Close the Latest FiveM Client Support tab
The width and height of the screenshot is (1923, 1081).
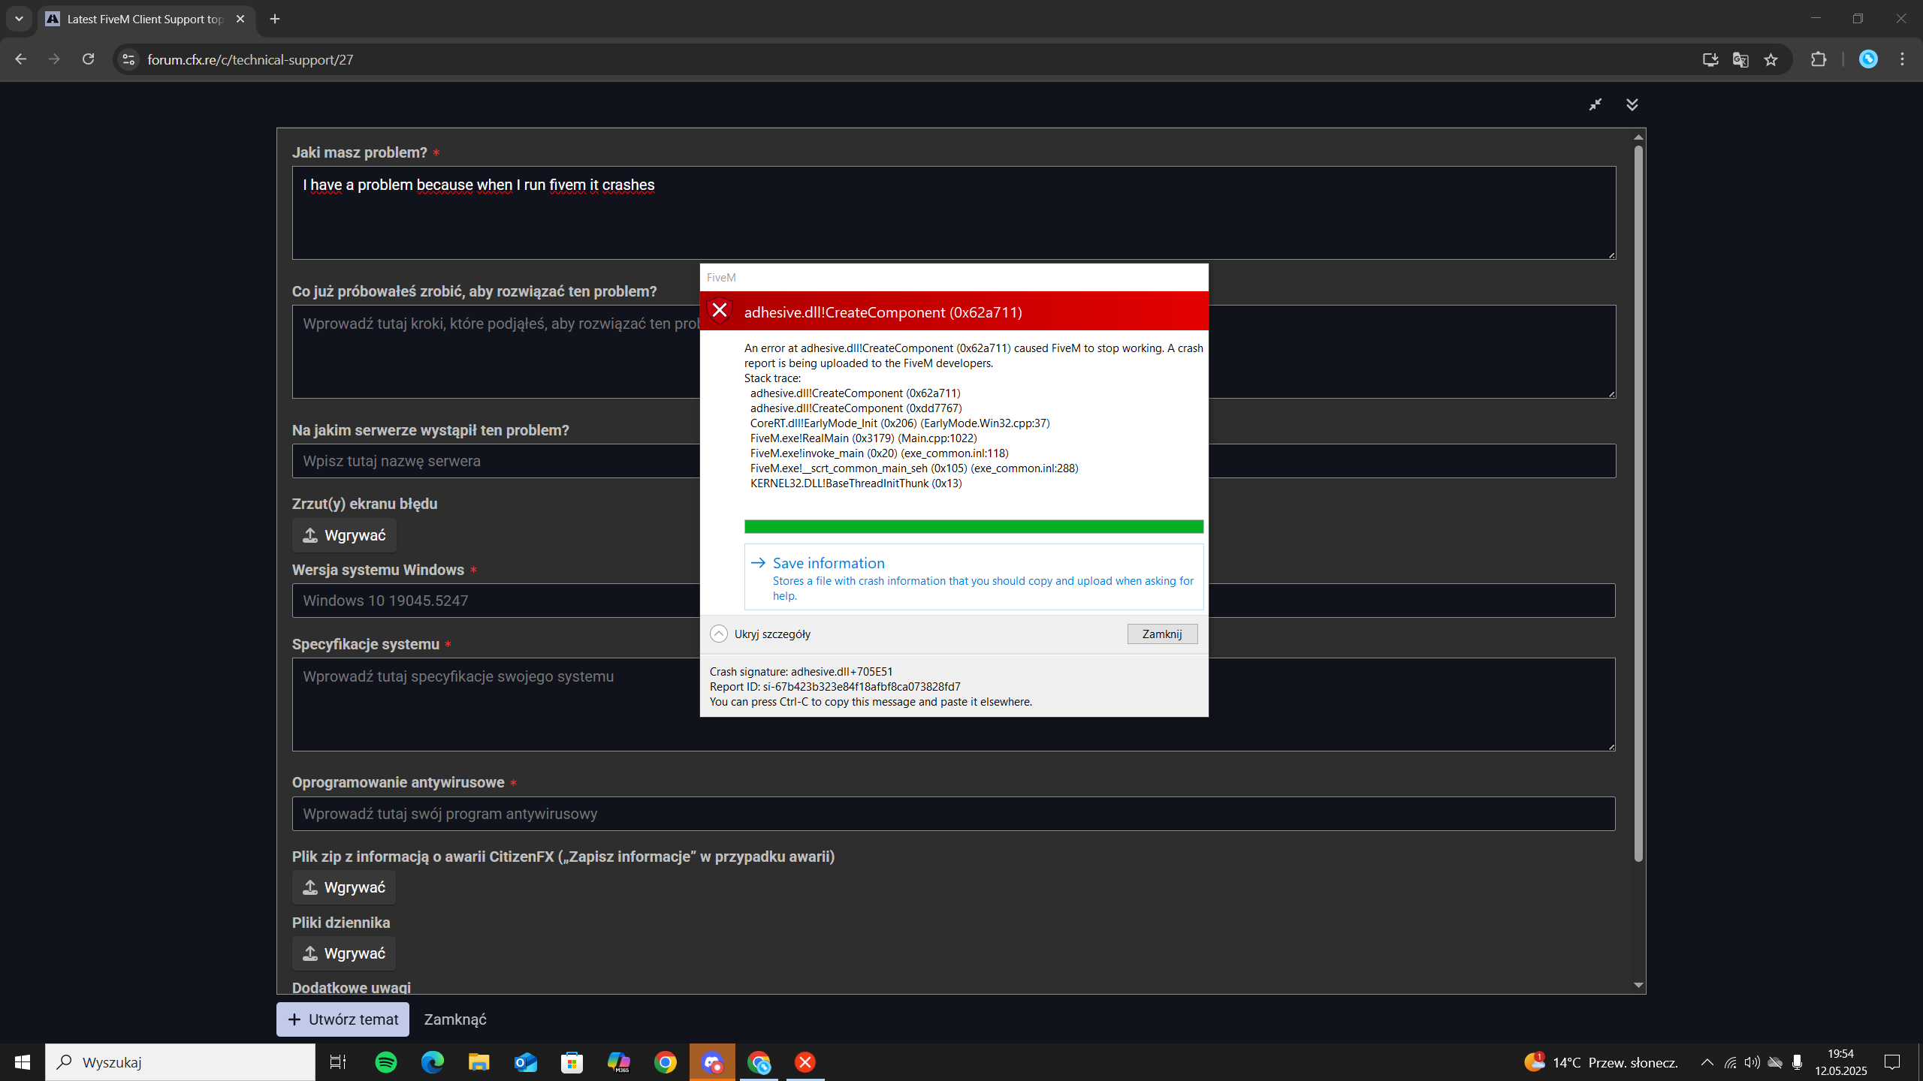coord(240,19)
